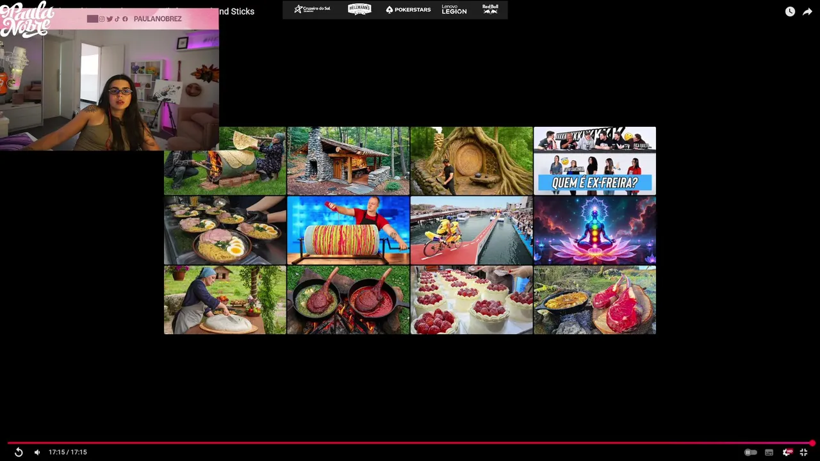Open the yellow cyclist by water video
The width and height of the screenshot is (820, 461).
coord(471,230)
